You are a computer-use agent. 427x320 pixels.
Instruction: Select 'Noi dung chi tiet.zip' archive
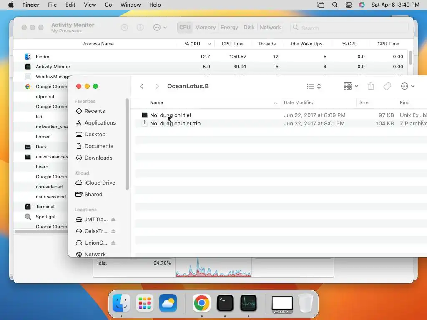[x=281, y=123]
